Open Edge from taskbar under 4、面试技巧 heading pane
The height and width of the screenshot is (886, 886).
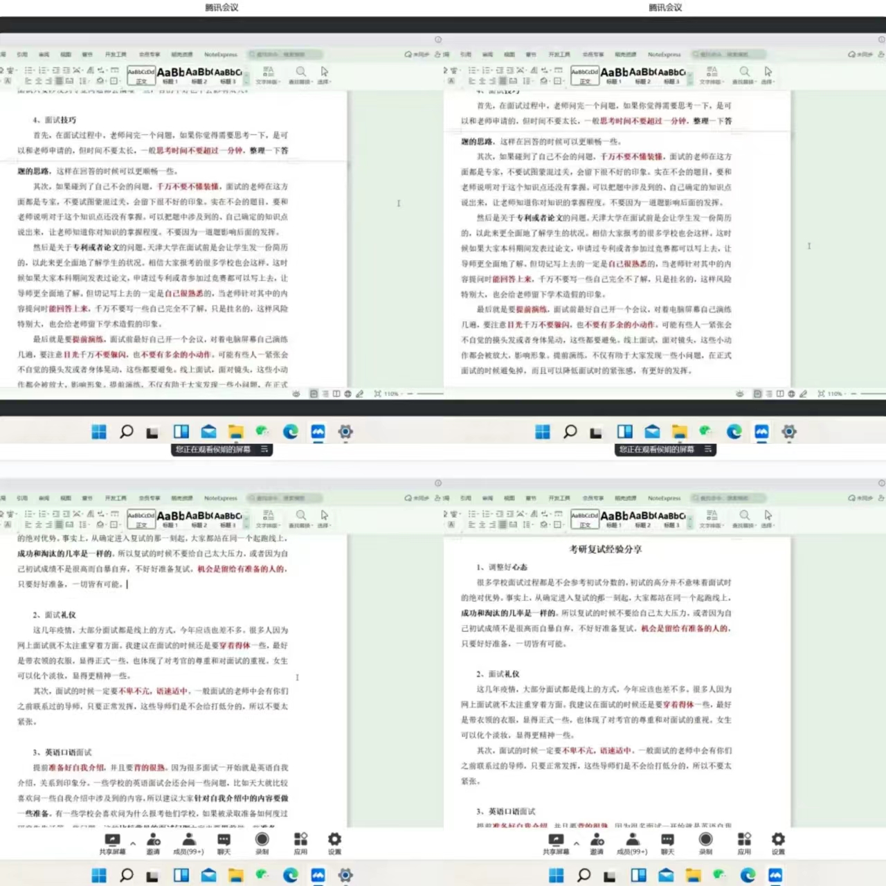290,431
